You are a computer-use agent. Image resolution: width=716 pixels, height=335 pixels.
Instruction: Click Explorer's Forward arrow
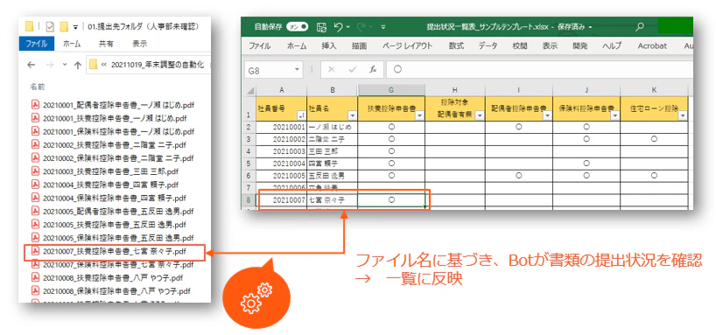click(x=50, y=66)
